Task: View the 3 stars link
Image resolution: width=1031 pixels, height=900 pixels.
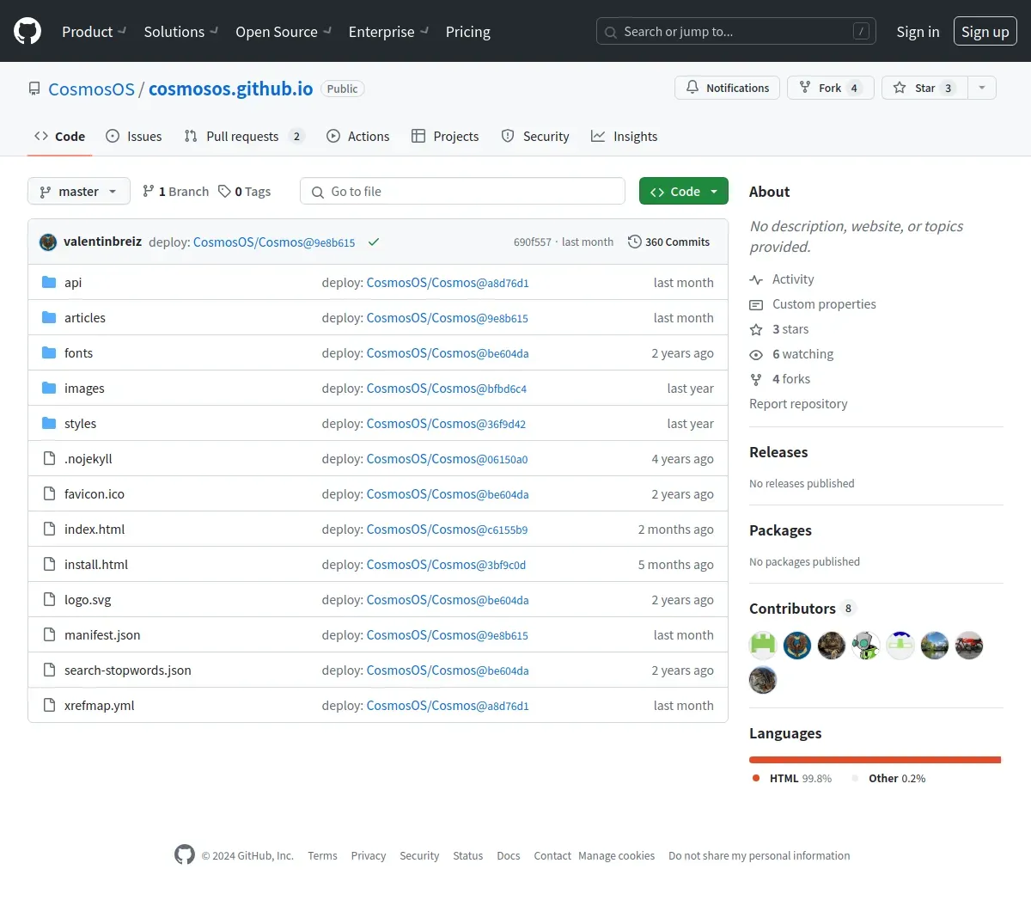Action: click(x=779, y=329)
